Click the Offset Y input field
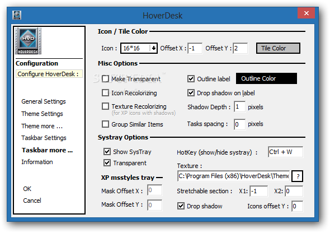 (x=241, y=48)
